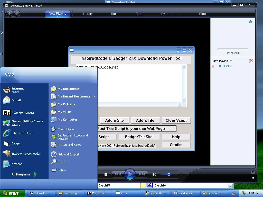The height and width of the screenshot is (197, 263).
Task: Click the on-screen keyboard tray icon
Action: click(234, 193)
